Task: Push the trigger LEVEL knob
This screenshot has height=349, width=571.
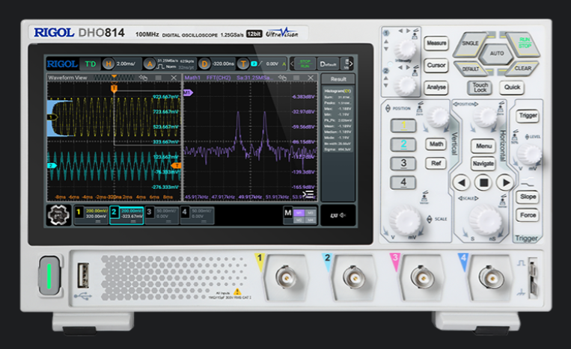Action: coord(529,154)
